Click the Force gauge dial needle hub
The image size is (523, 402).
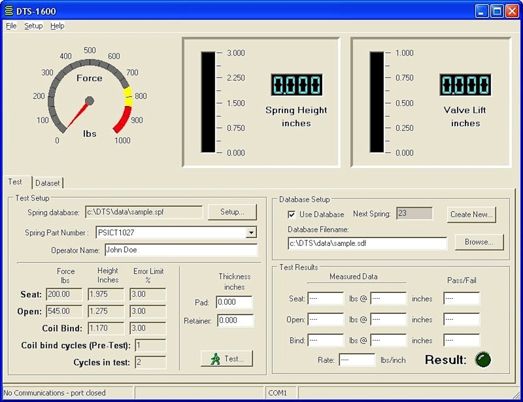tap(89, 101)
